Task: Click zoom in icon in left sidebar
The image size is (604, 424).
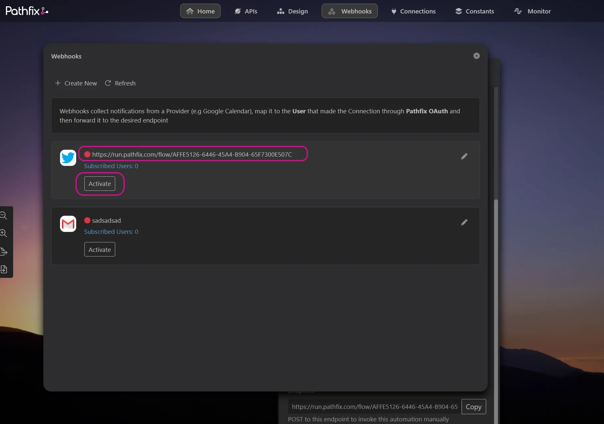Action: (x=4, y=234)
